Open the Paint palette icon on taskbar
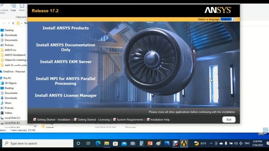Image resolution: width=269 pixels, height=151 pixels. click(158, 143)
